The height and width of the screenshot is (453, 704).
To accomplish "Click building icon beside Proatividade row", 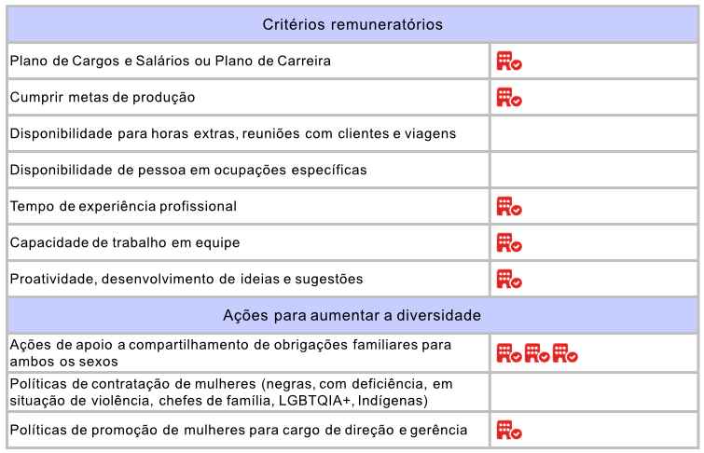I will point(508,279).
